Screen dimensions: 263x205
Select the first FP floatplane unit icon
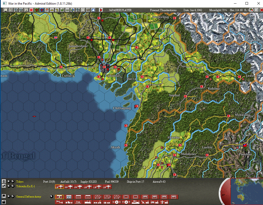(69, 187)
